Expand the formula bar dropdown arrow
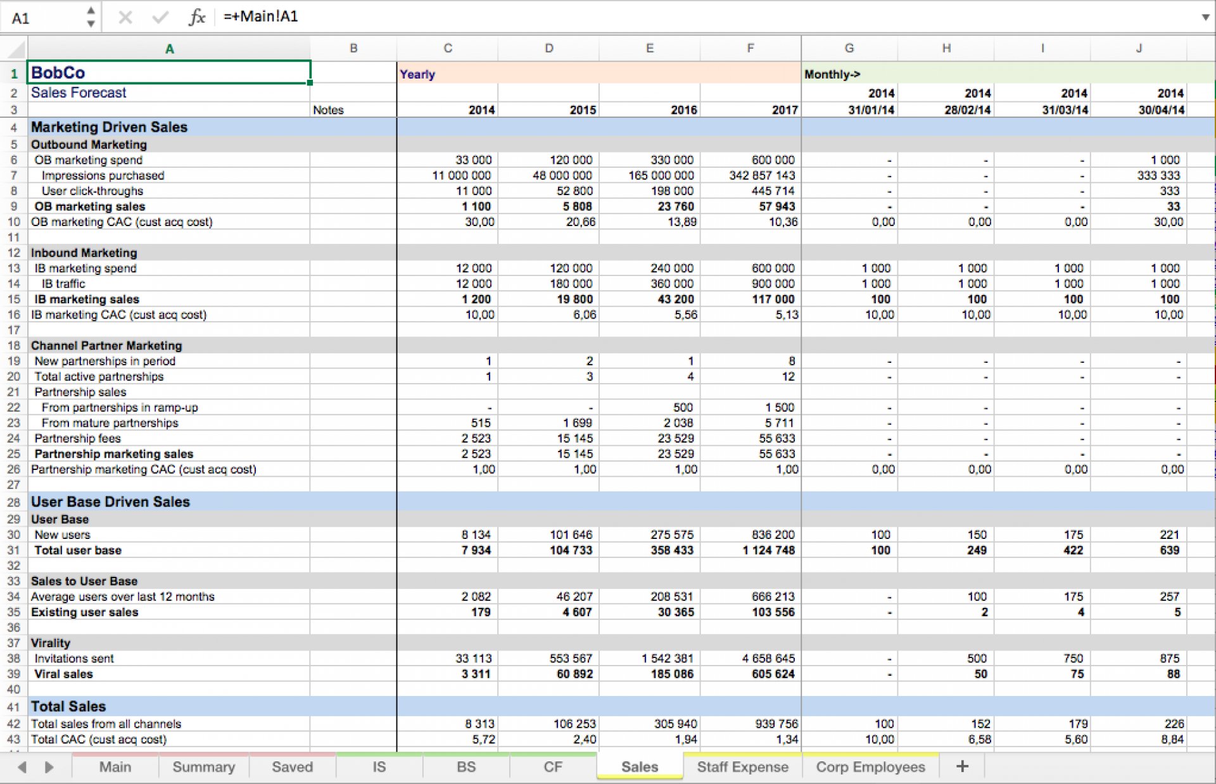1216x784 pixels. tap(1205, 17)
